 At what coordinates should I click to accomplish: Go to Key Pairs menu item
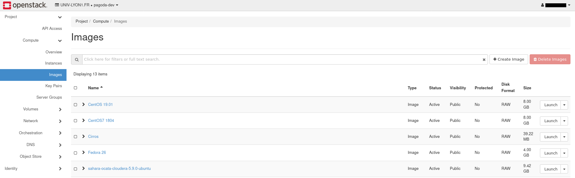click(x=54, y=86)
